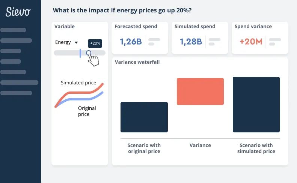
Task: Click the original price scenario bar
Action: [x=144, y=117]
